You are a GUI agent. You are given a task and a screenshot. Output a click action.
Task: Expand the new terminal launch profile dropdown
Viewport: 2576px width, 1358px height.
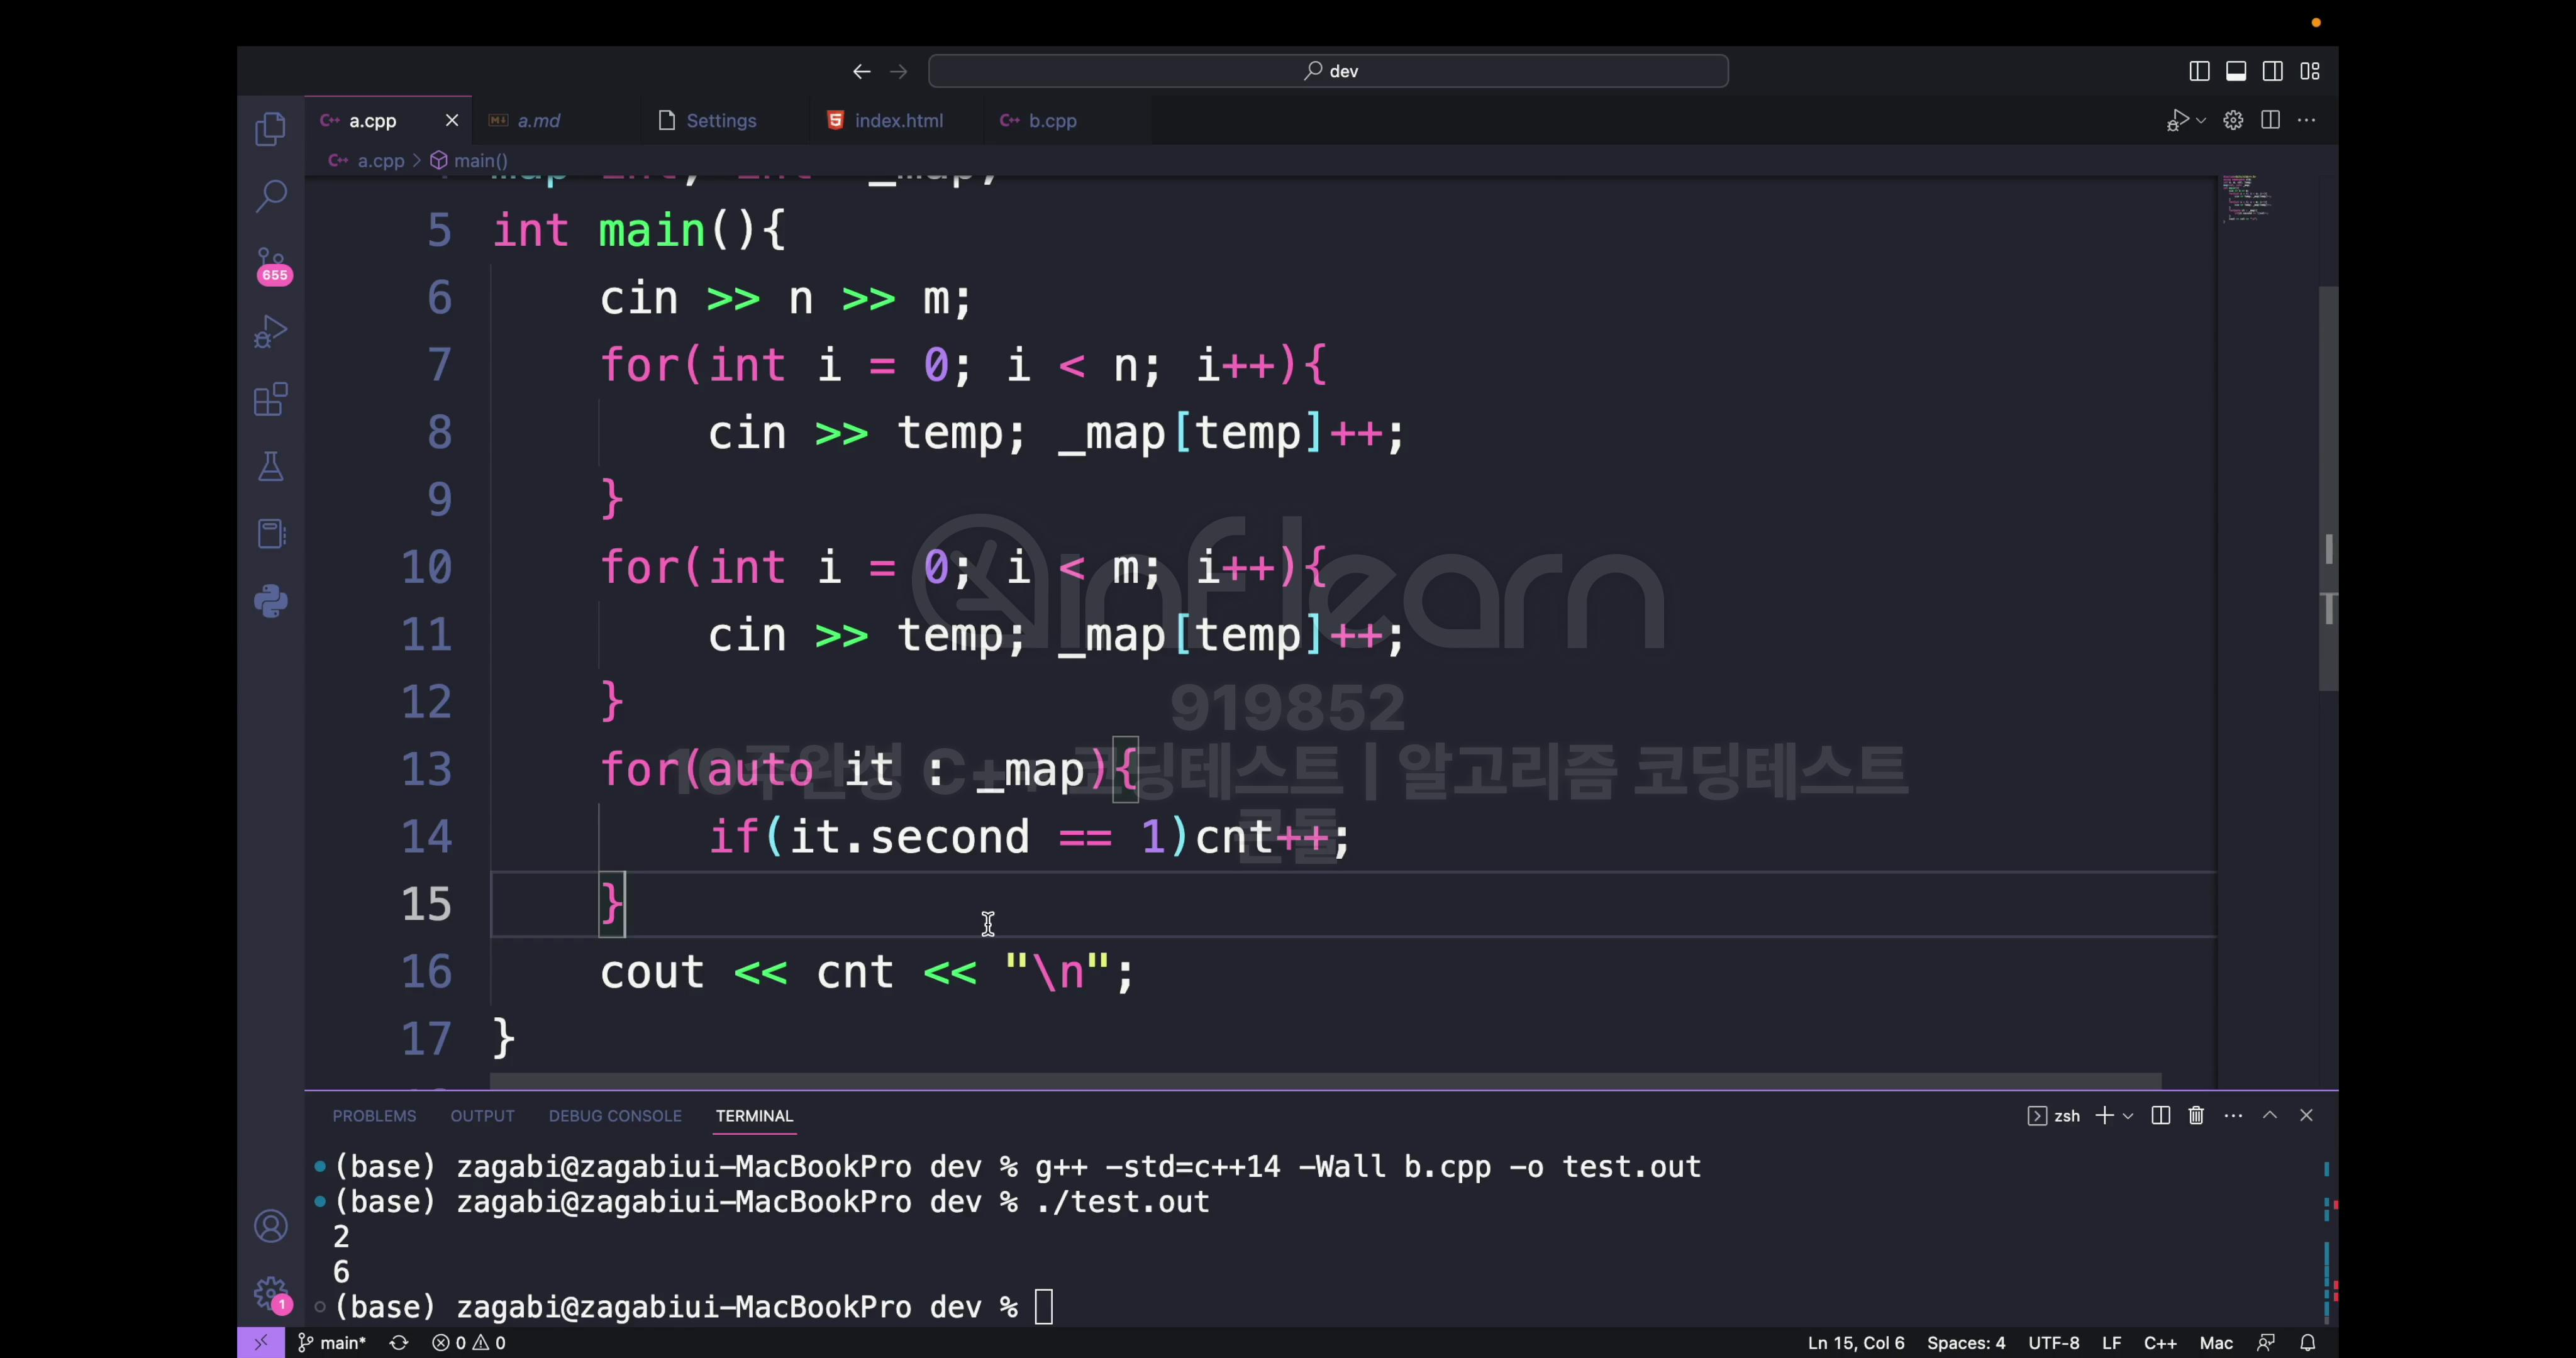[2128, 1115]
